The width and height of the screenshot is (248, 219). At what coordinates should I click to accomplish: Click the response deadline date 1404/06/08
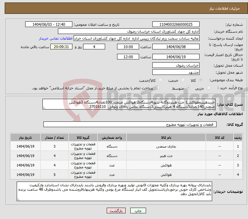176,47
